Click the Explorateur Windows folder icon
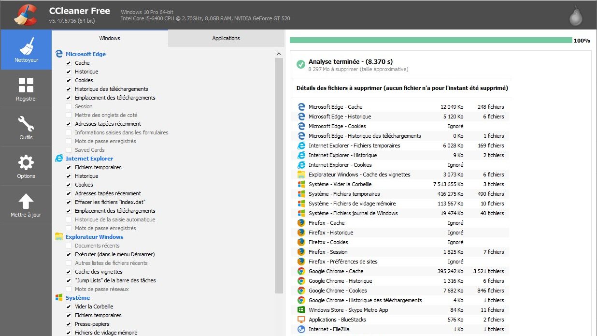597x336 pixels. (59, 237)
